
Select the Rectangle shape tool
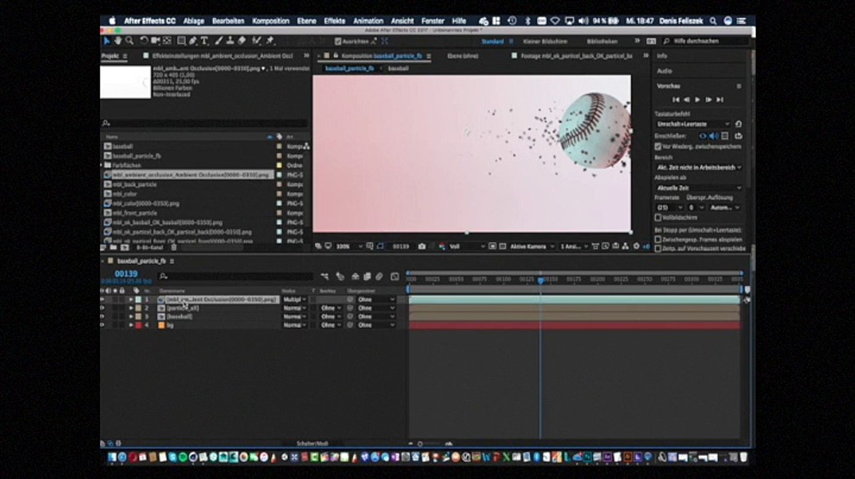coord(181,41)
